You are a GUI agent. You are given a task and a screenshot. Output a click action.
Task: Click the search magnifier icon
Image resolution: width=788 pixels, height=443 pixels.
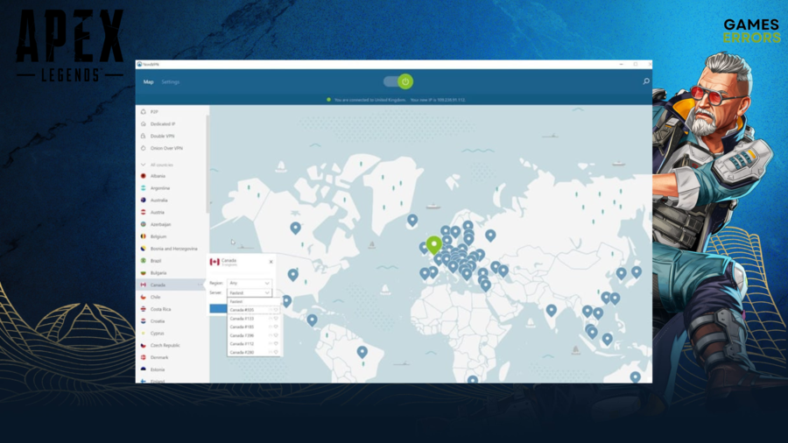(646, 81)
